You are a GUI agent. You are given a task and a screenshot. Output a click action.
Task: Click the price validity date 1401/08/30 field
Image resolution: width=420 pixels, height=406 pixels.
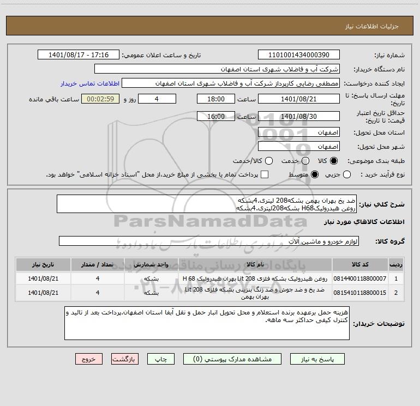[x=299, y=116]
